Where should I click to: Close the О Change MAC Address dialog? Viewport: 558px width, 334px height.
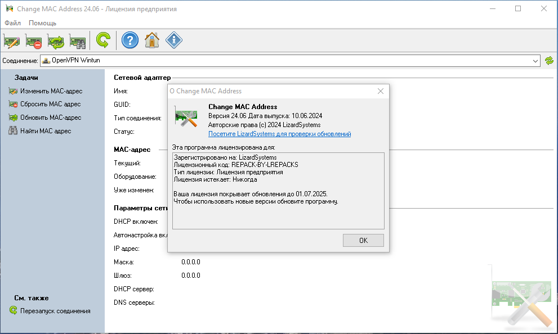click(381, 91)
